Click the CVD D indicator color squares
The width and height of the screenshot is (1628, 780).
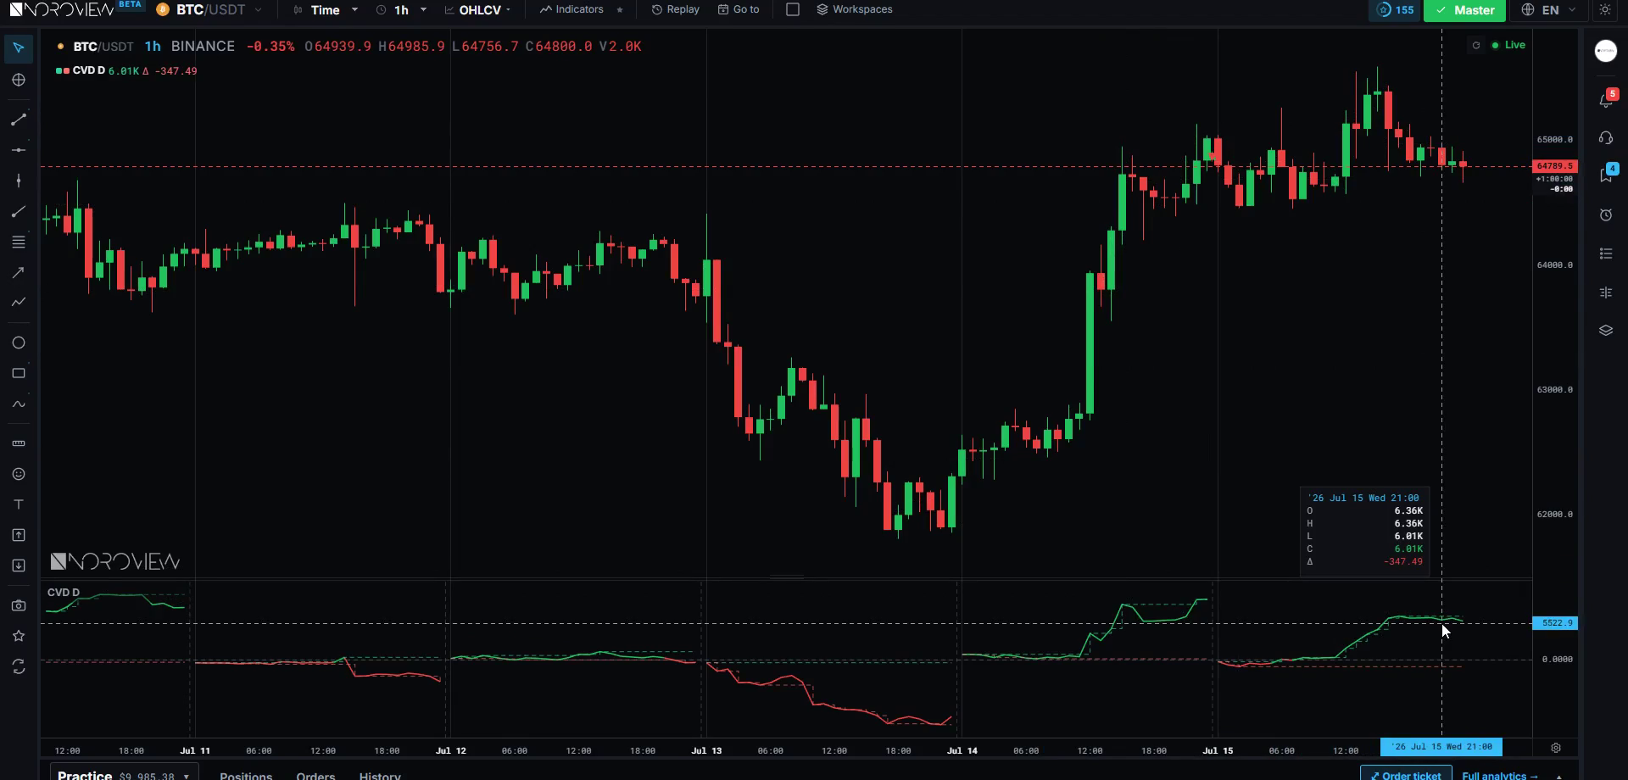point(63,71)
